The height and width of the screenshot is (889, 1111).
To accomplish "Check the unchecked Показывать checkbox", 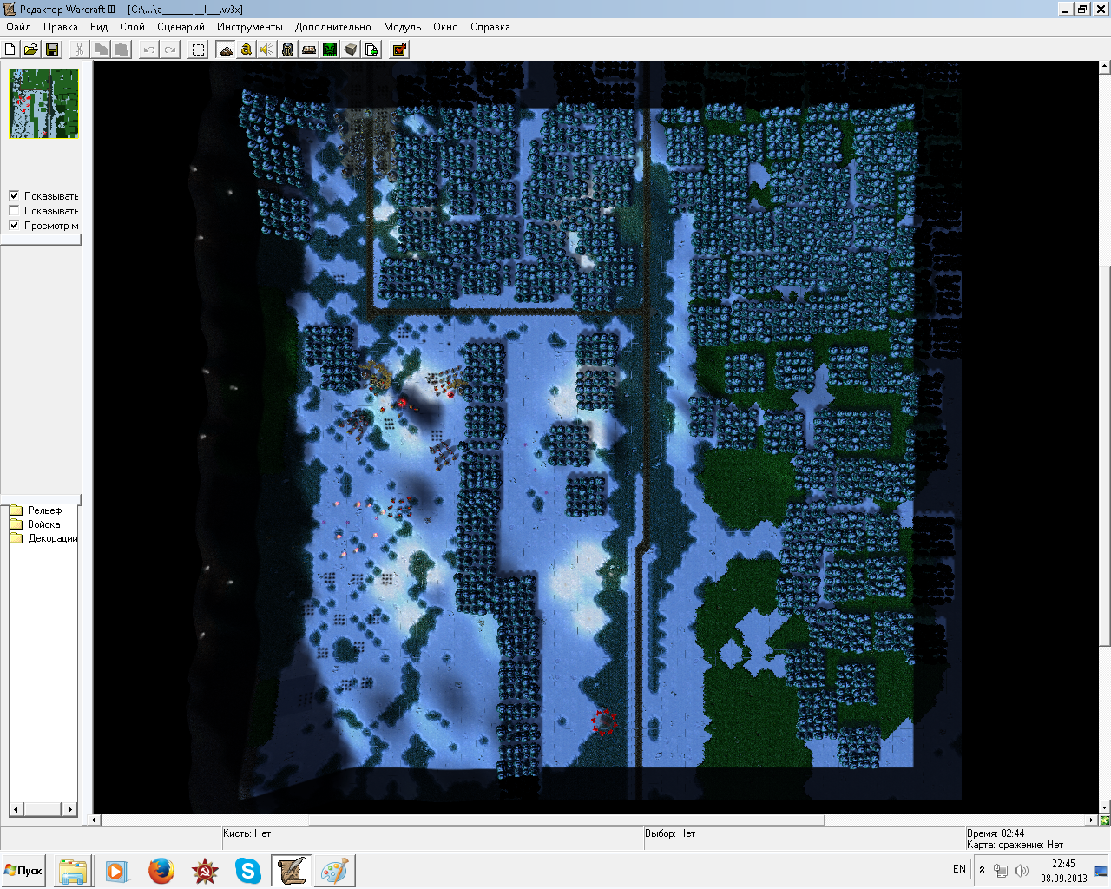I will pos(14,210).
